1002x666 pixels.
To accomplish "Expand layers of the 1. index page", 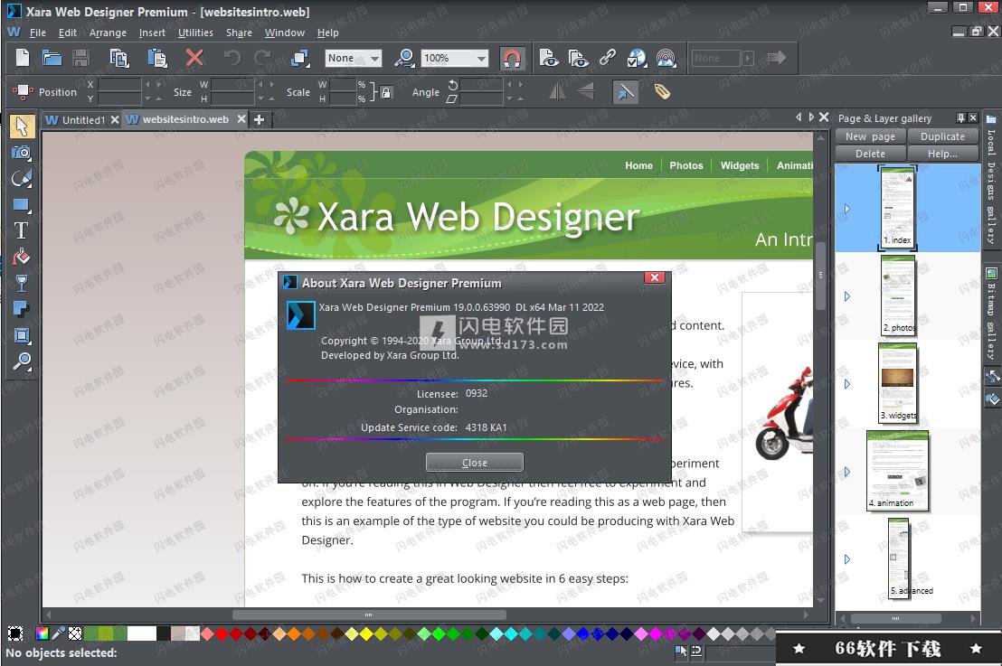I will (x=847, y=209).
